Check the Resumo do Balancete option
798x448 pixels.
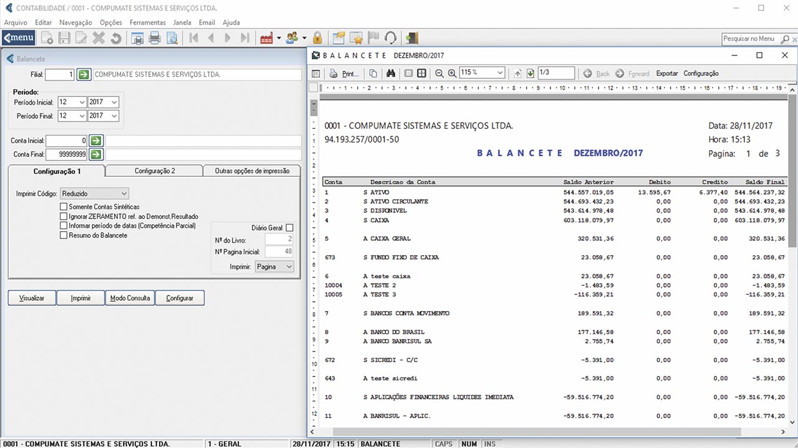64,235
